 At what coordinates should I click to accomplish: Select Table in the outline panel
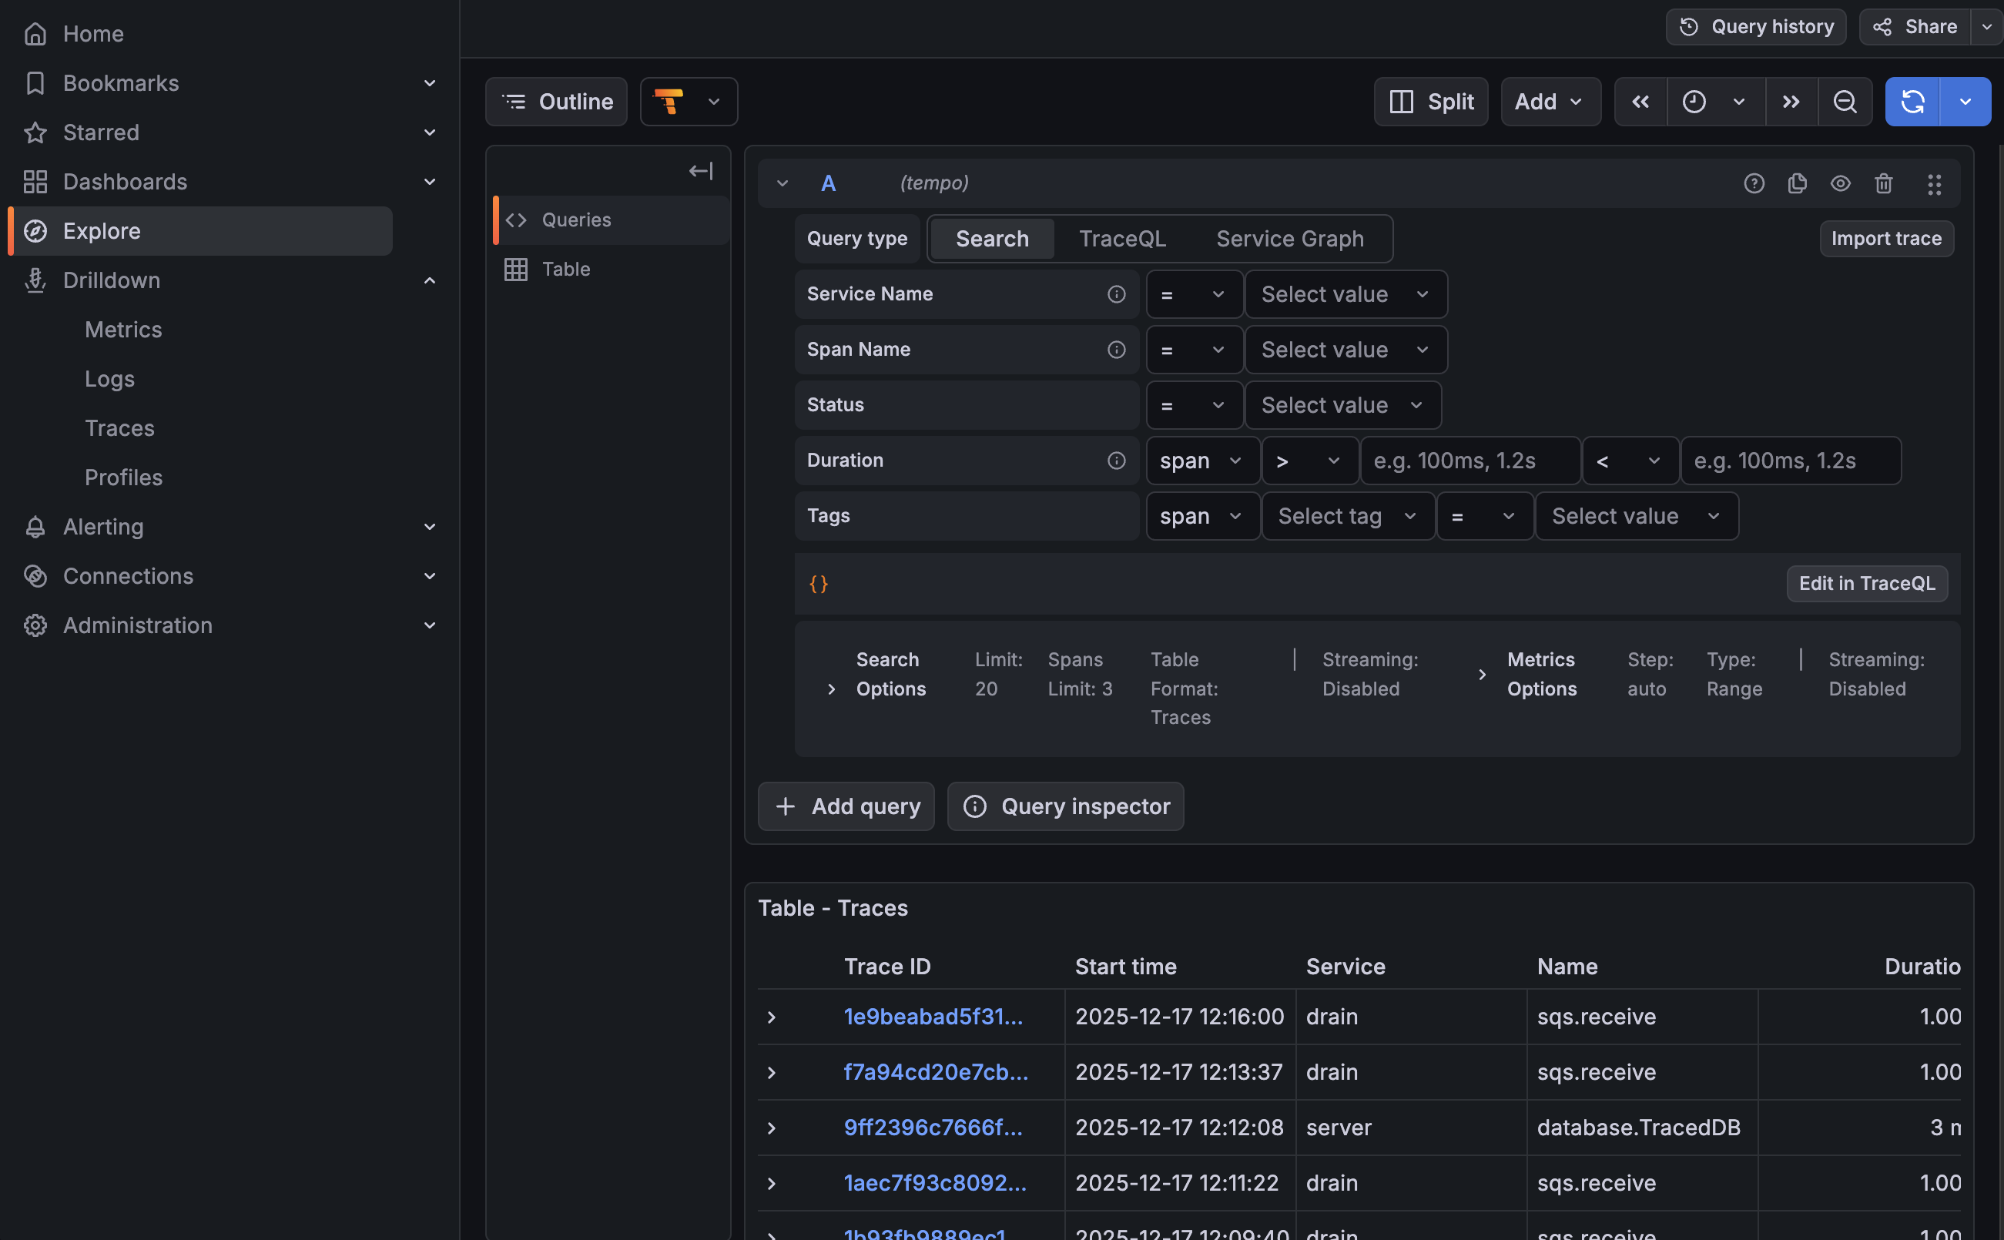565,268
